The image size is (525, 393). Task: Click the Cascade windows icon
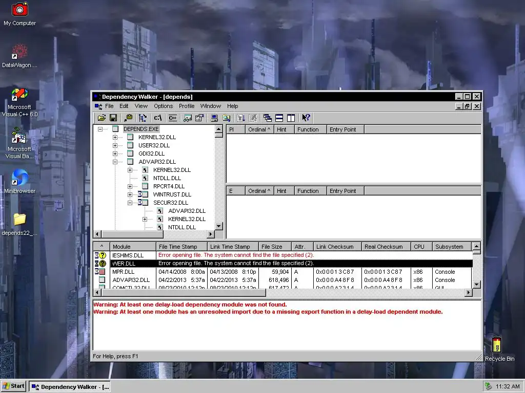pos(267,118)
